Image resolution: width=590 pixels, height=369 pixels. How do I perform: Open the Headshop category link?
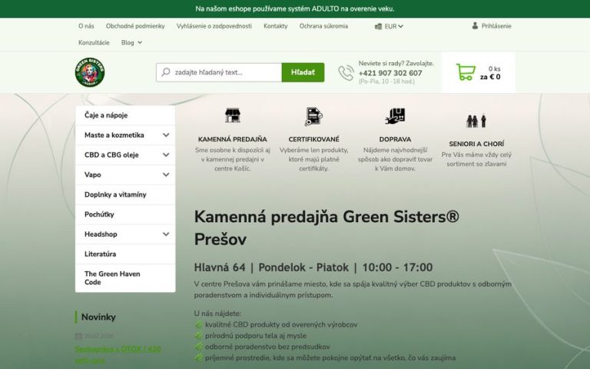pos(101,234)
